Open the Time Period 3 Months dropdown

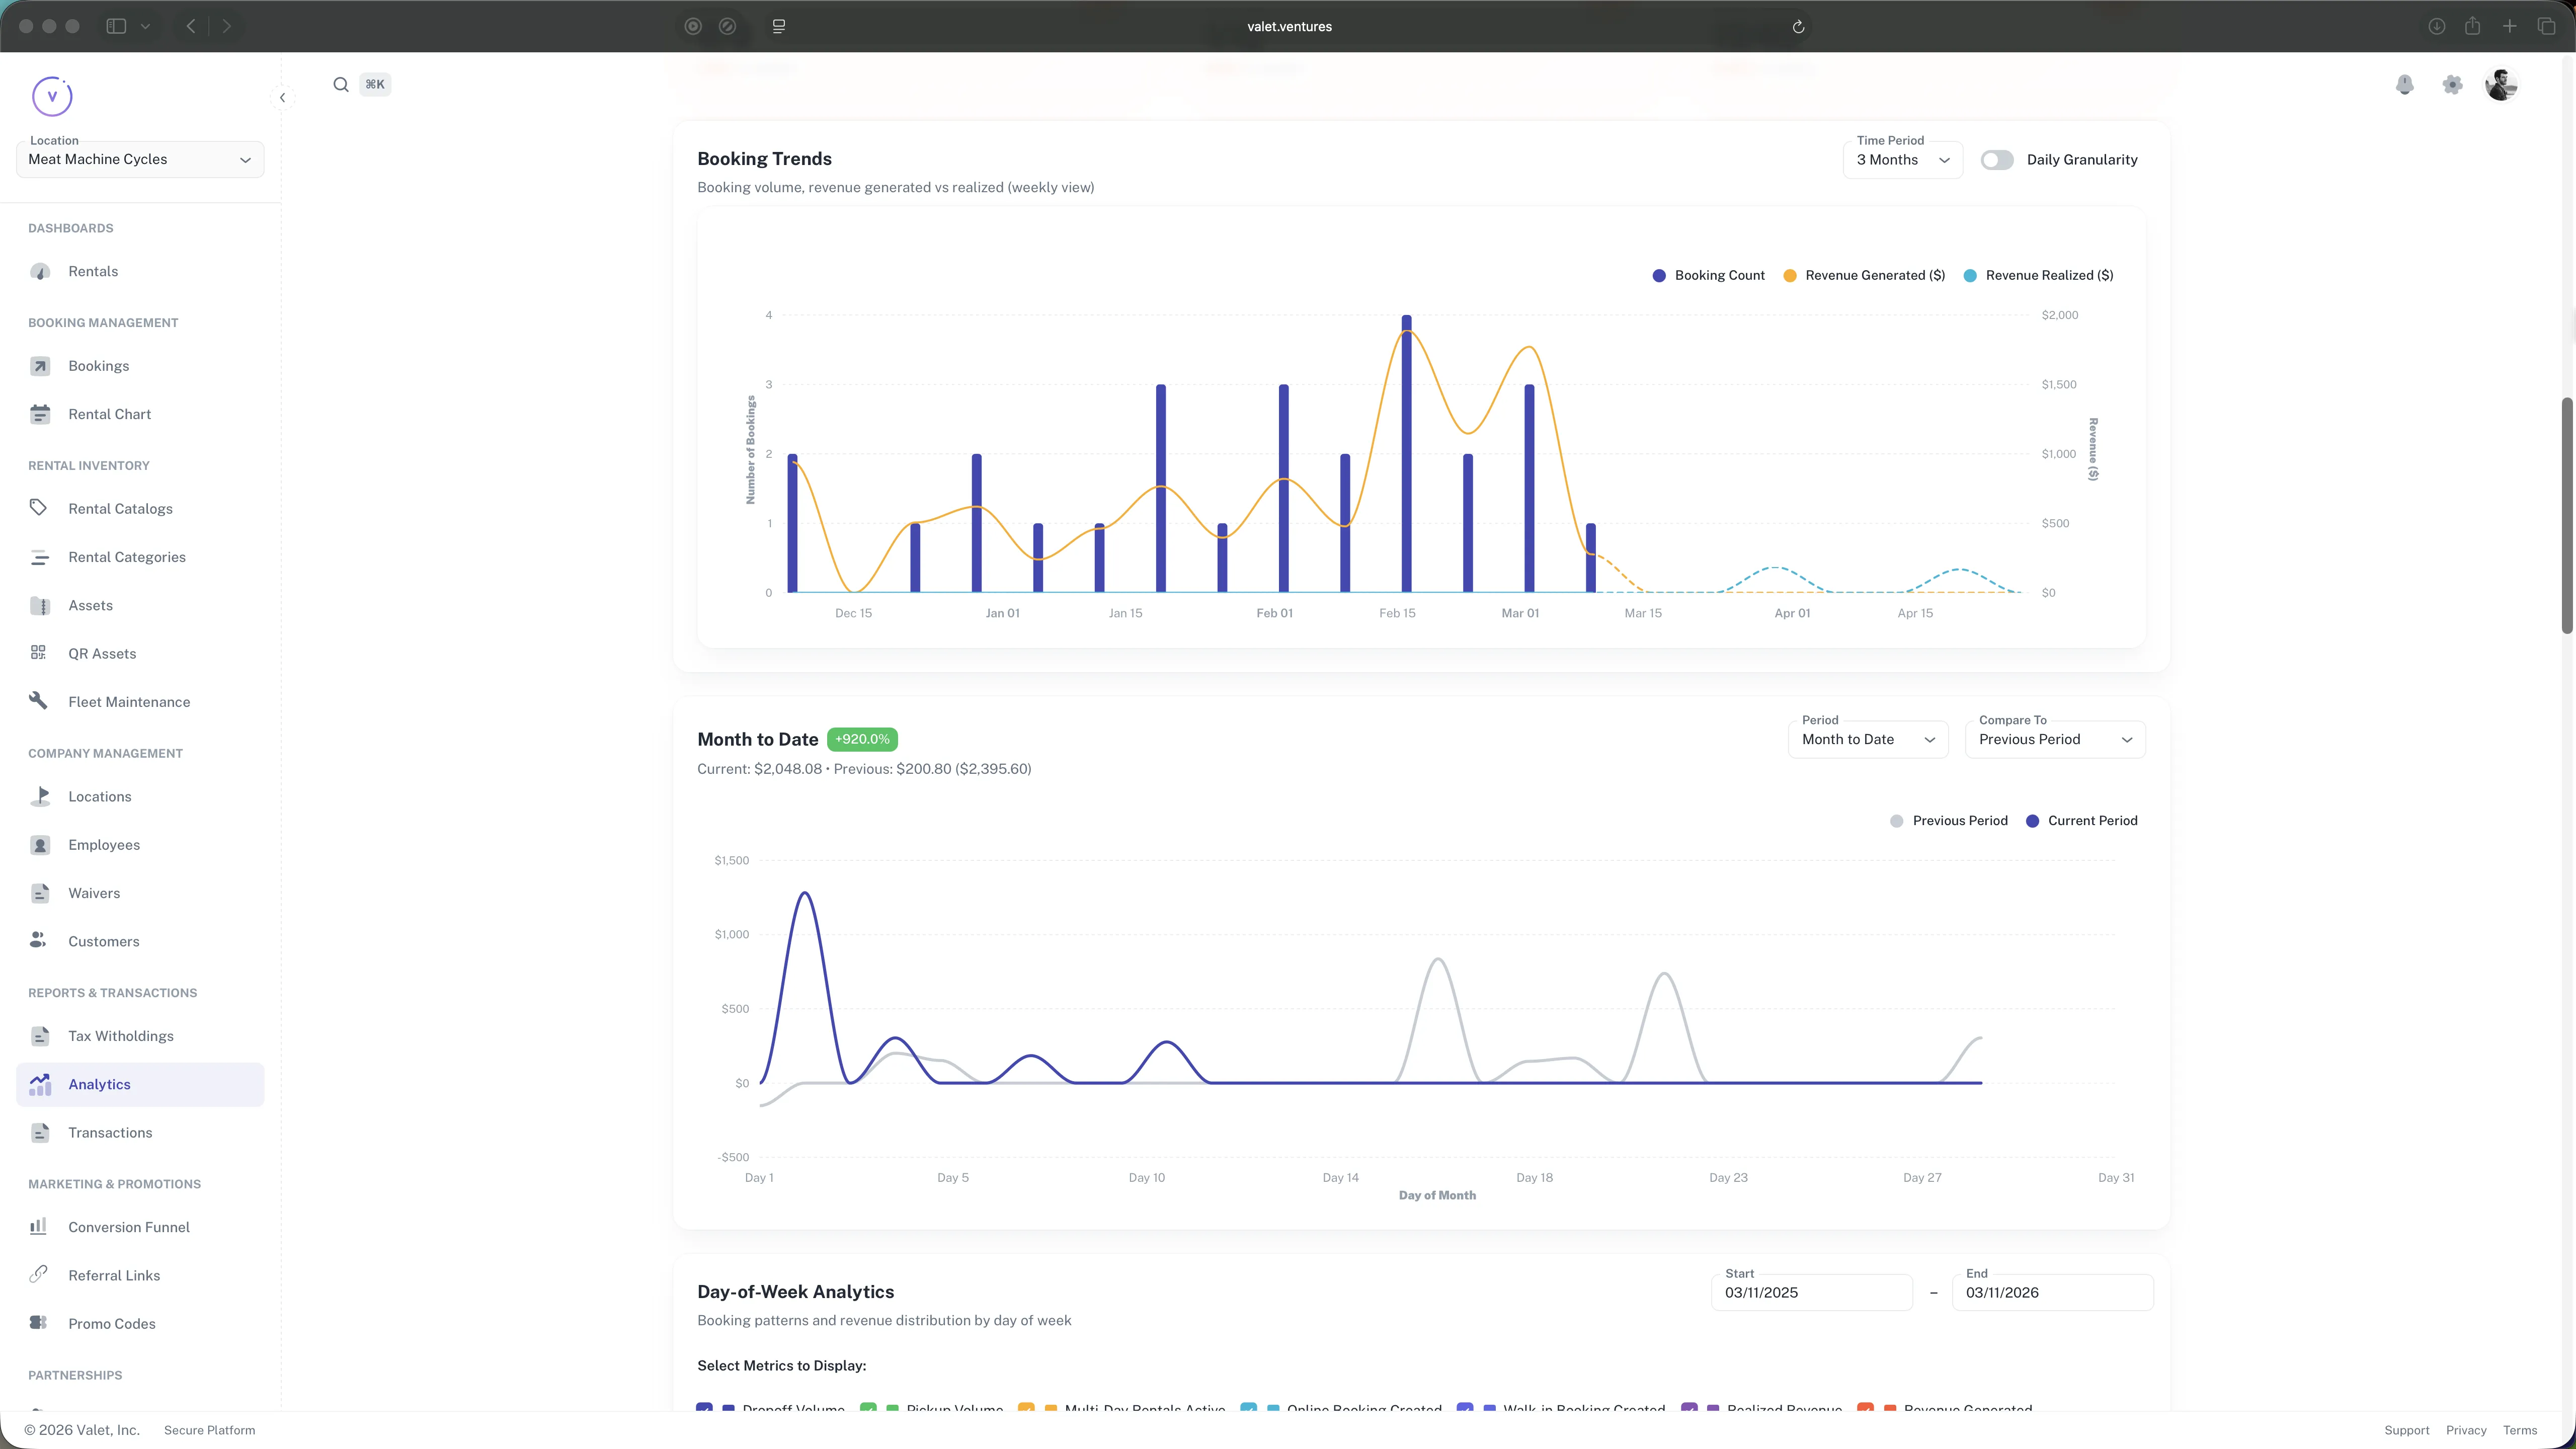[x=1902, y=159]
